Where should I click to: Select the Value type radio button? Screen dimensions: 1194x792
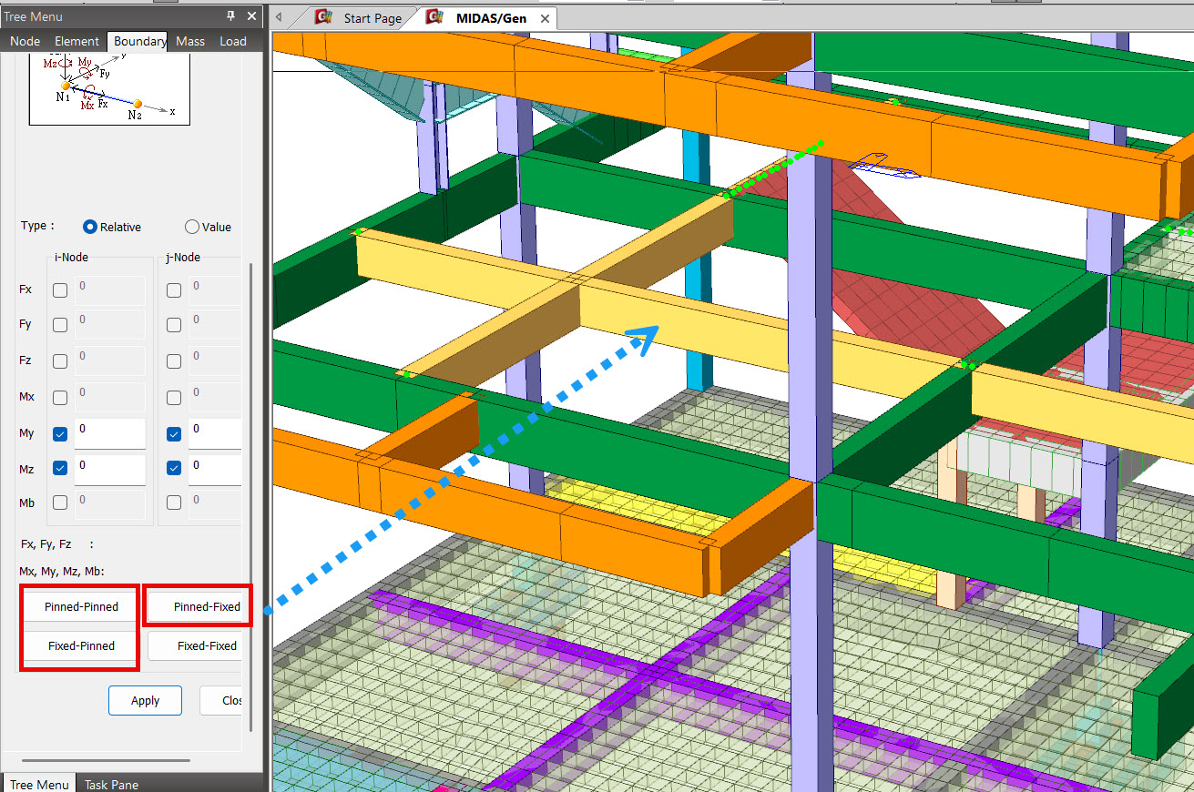click(191, 227)
